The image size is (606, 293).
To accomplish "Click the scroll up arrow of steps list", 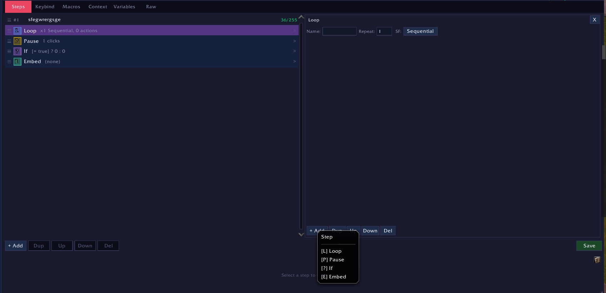I will coord(301,17).
